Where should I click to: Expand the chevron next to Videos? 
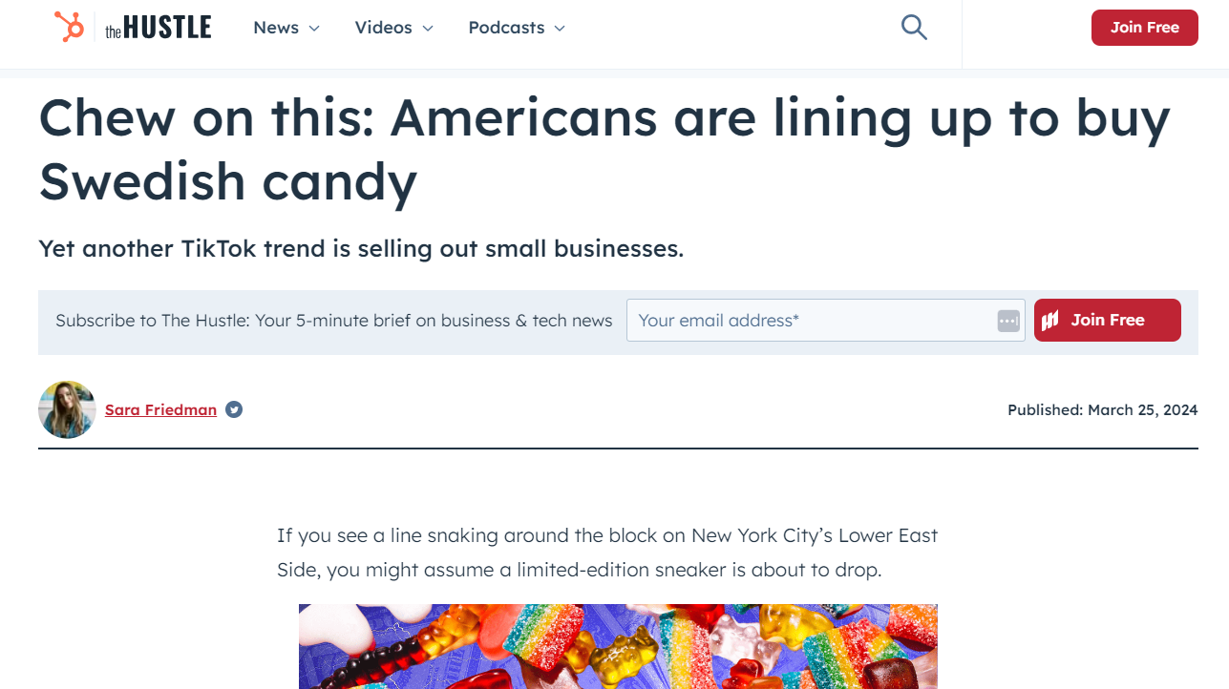pyautogui.click(x=428, y=29)
